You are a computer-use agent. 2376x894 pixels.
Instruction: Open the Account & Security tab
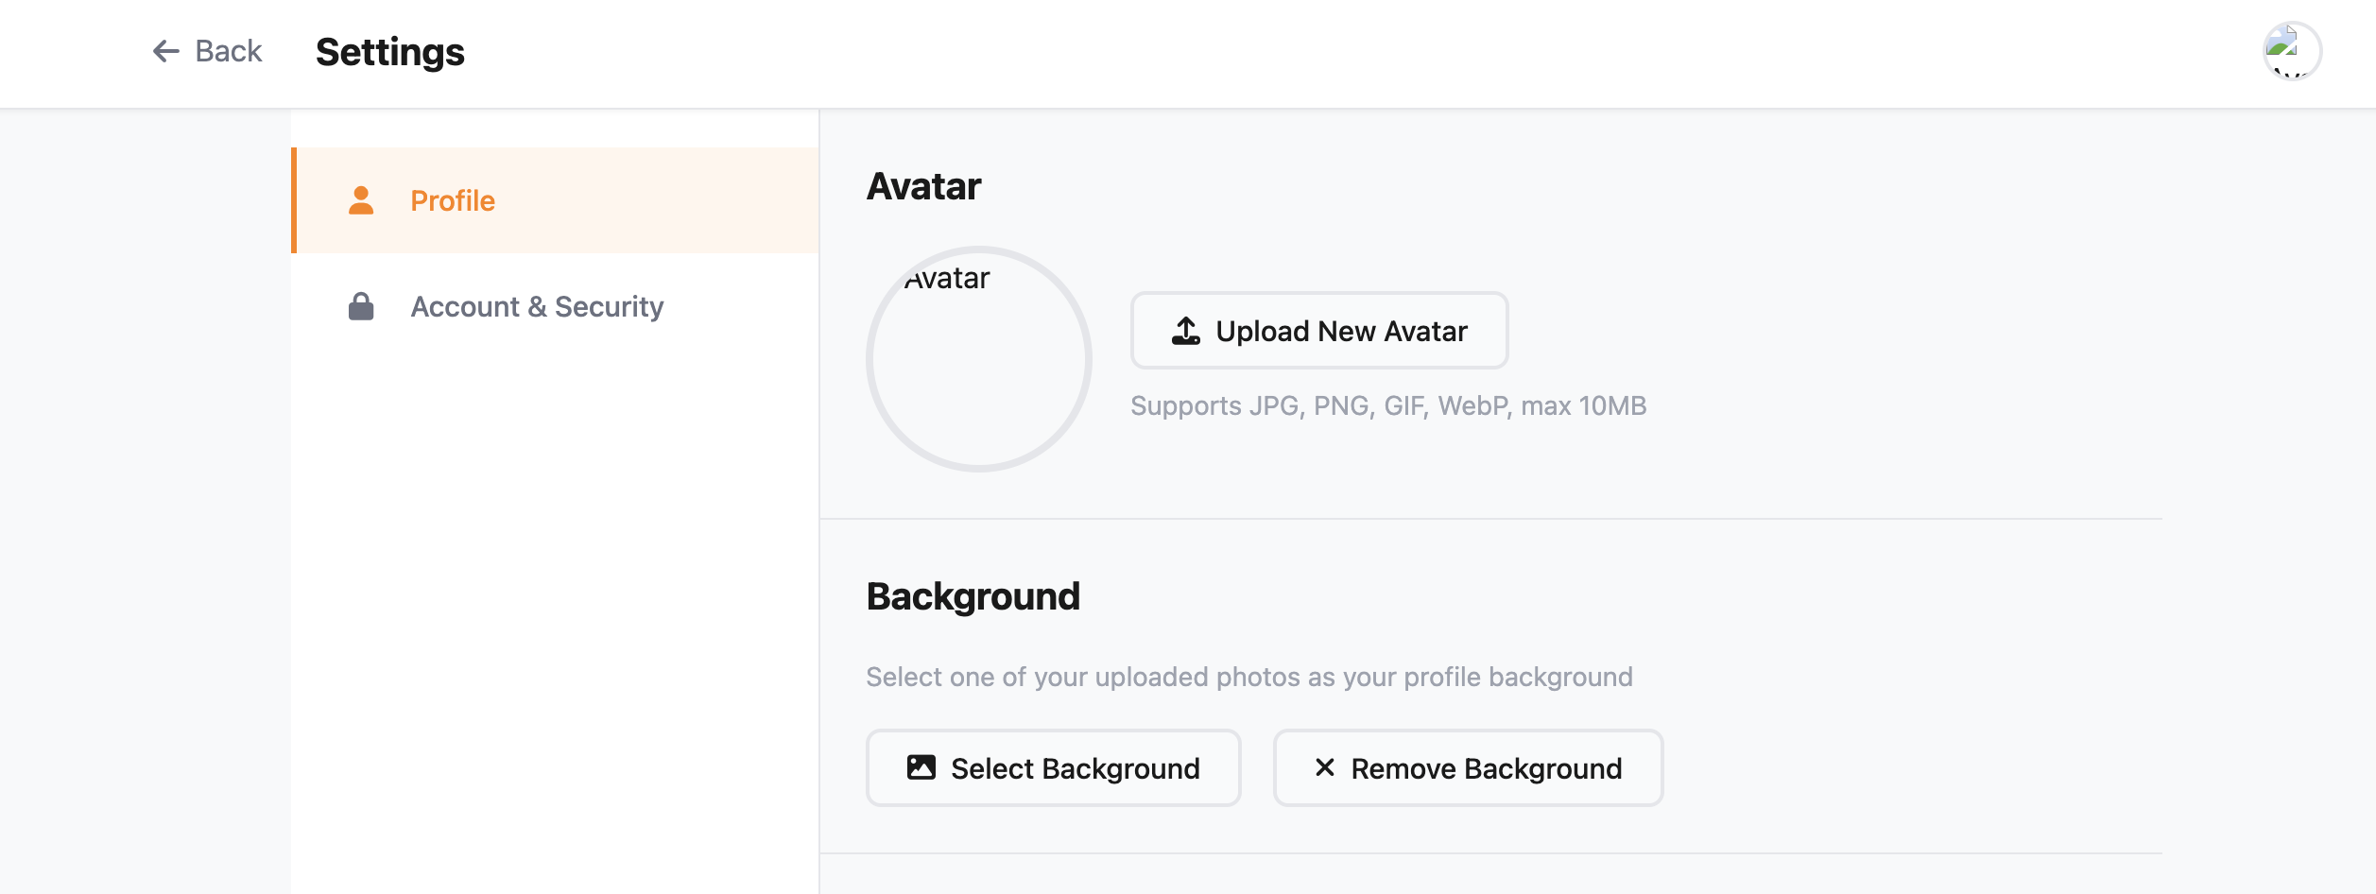(x=537, y=306)
